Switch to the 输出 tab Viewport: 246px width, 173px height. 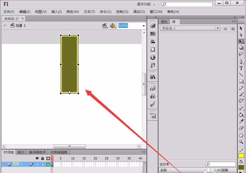pos(21,152)
